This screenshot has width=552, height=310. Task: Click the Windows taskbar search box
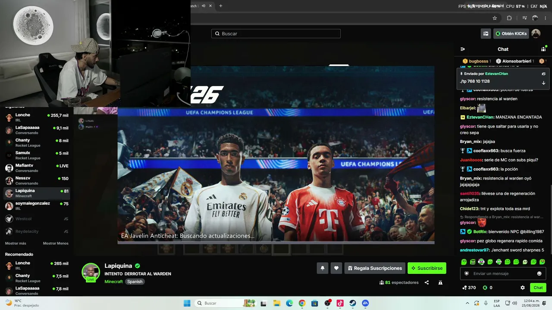pyautogui.click(x=226, y=303)
